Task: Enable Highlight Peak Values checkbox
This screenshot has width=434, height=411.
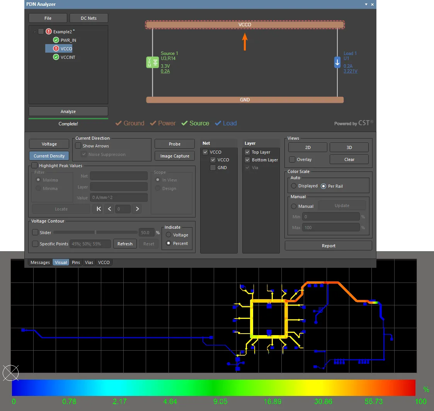Action: coord(34,166)
